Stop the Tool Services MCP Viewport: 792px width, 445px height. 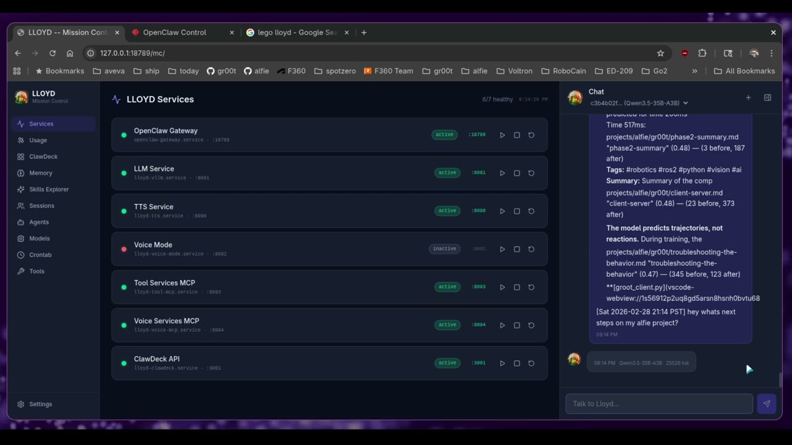517,287
